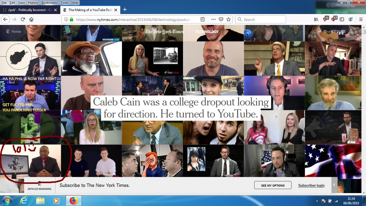Image resolution: width=366 pixels, height=206 pixels.
Task: Open the Subscriber login link
Action: [x=311, y=185]
